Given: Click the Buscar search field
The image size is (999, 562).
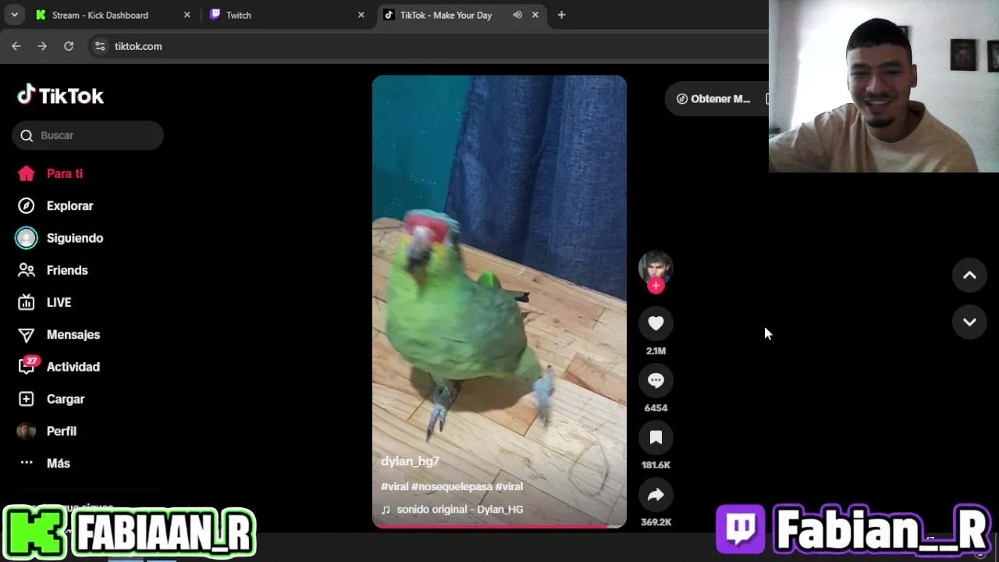Looking at the screenshot, I should [87, 135].
